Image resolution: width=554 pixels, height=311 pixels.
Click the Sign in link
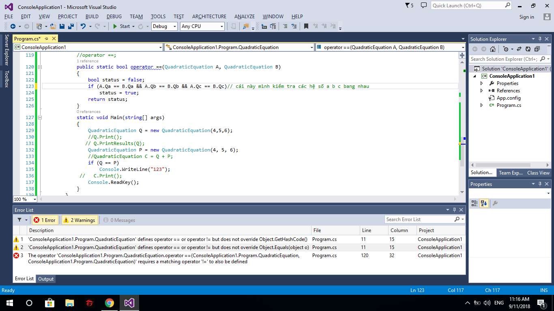[526, 17]
